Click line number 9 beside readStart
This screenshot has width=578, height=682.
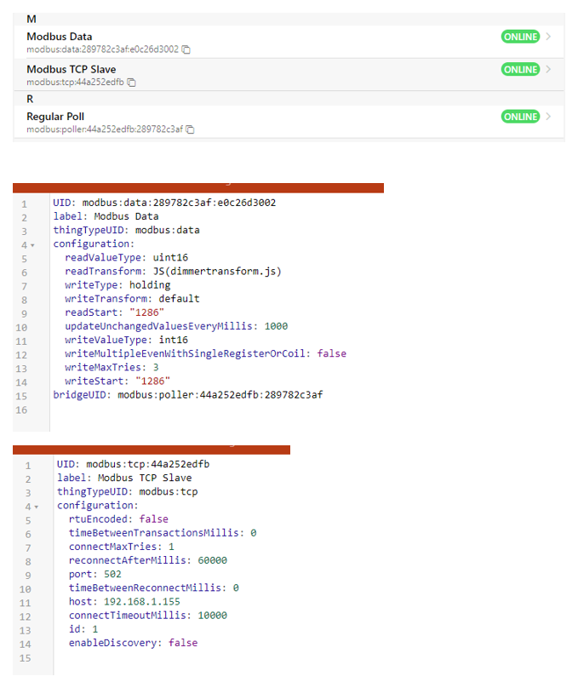(24, 312)
